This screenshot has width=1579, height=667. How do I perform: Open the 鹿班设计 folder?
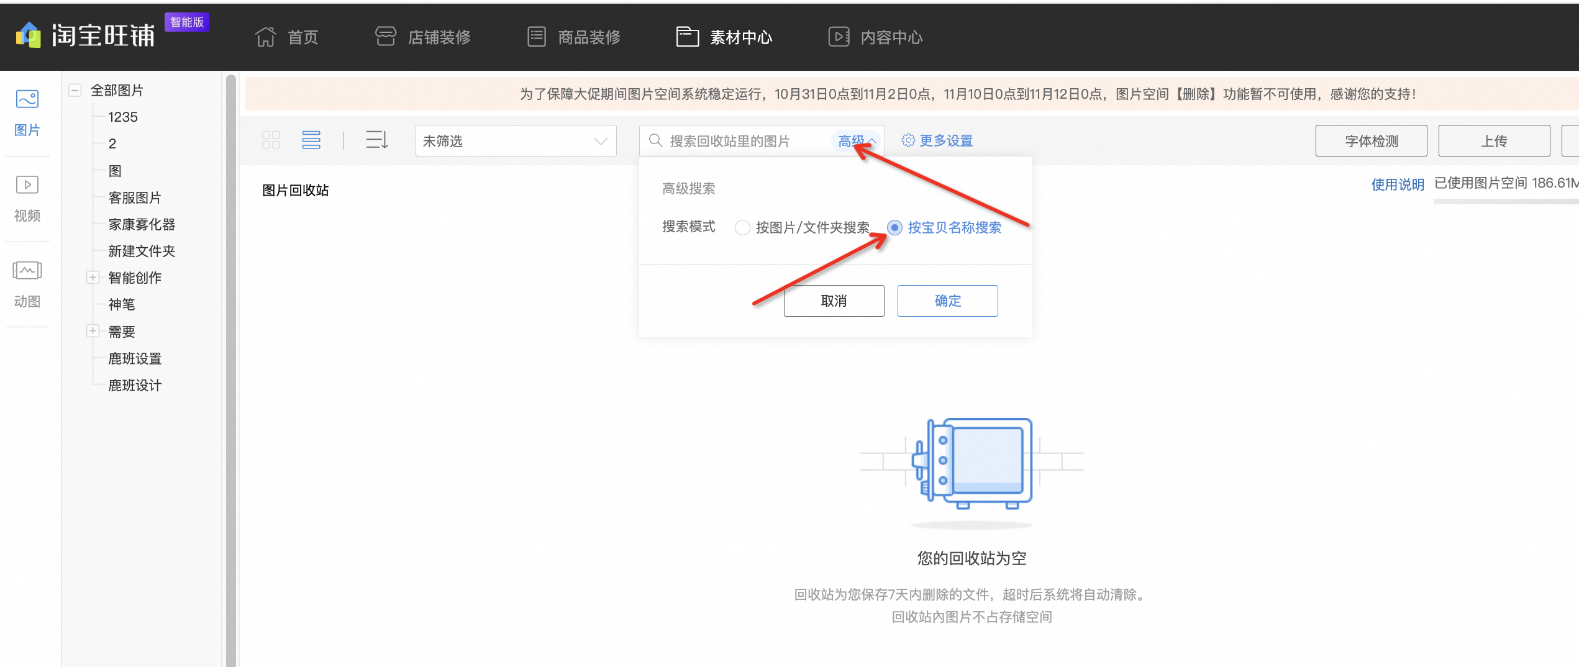(135, 385)
